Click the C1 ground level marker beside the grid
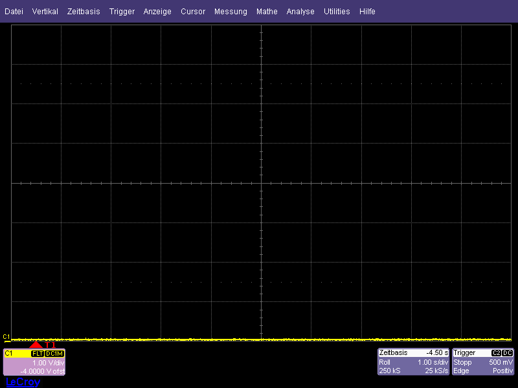Viewport: 518px width, 388px height. (x=6, y=337)
